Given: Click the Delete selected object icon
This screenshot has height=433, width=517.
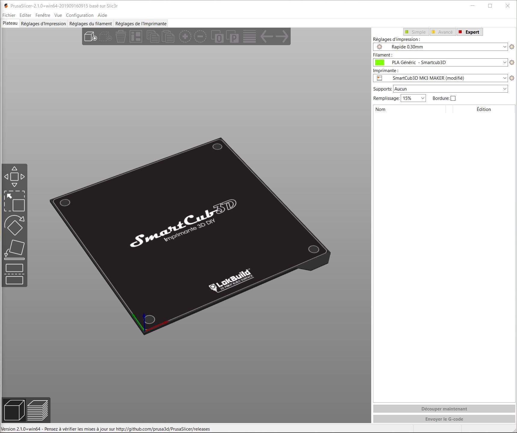Looking at the screenshot, I should (106, 37).
